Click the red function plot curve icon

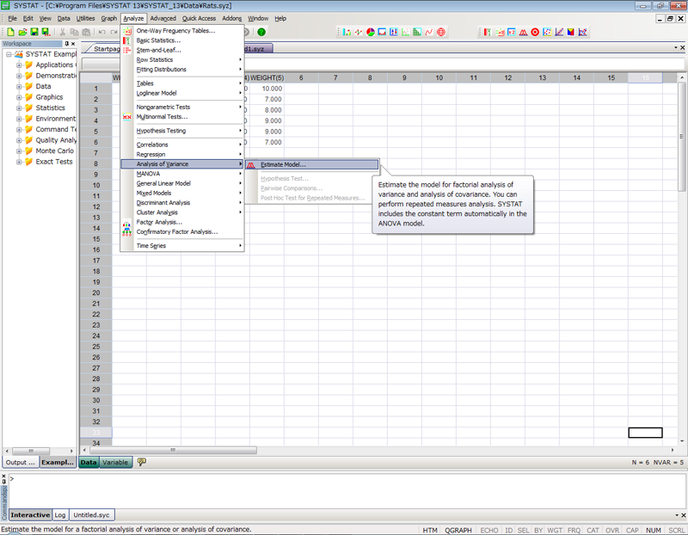click(x=429, y=32)
